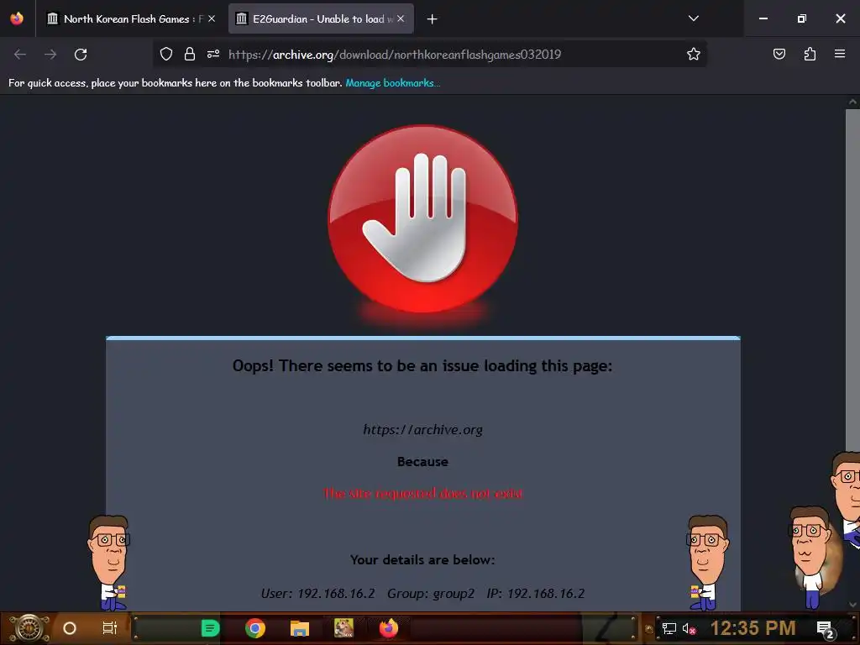Close the E2Guardian tab
Viewport: 860px width, 645px height.
401,18
